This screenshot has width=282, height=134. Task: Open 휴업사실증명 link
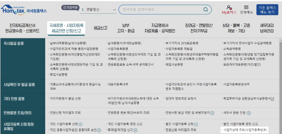(x=59, y=74)
